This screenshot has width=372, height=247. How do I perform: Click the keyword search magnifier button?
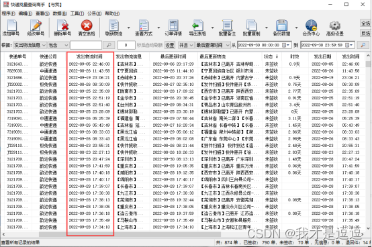[x=109, y=45]
